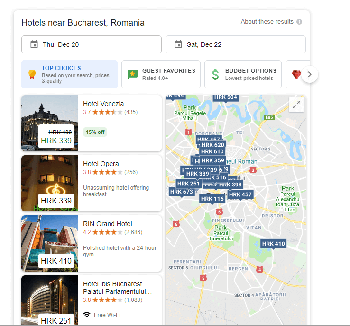Click the Hotels near Bucharest, Romania heading
Screen dimensions: 350x326
click(83, 23)
